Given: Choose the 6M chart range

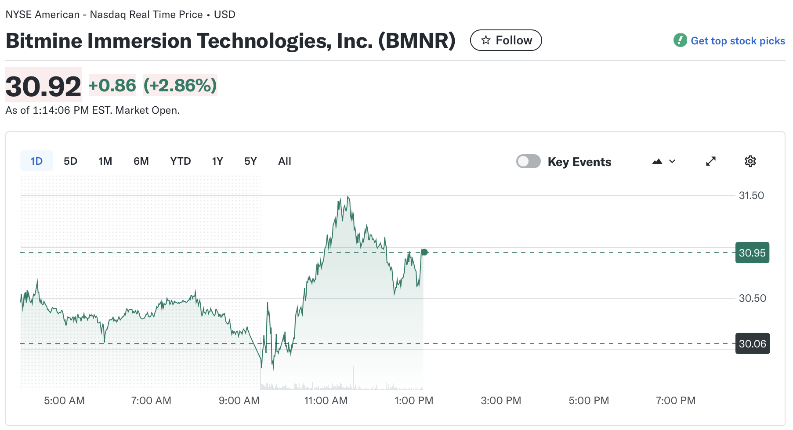Looking at the screenshot, I should tap(141, 161).
